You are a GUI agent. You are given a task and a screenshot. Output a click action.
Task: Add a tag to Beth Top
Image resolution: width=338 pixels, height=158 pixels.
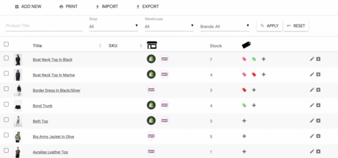point(244,121)
